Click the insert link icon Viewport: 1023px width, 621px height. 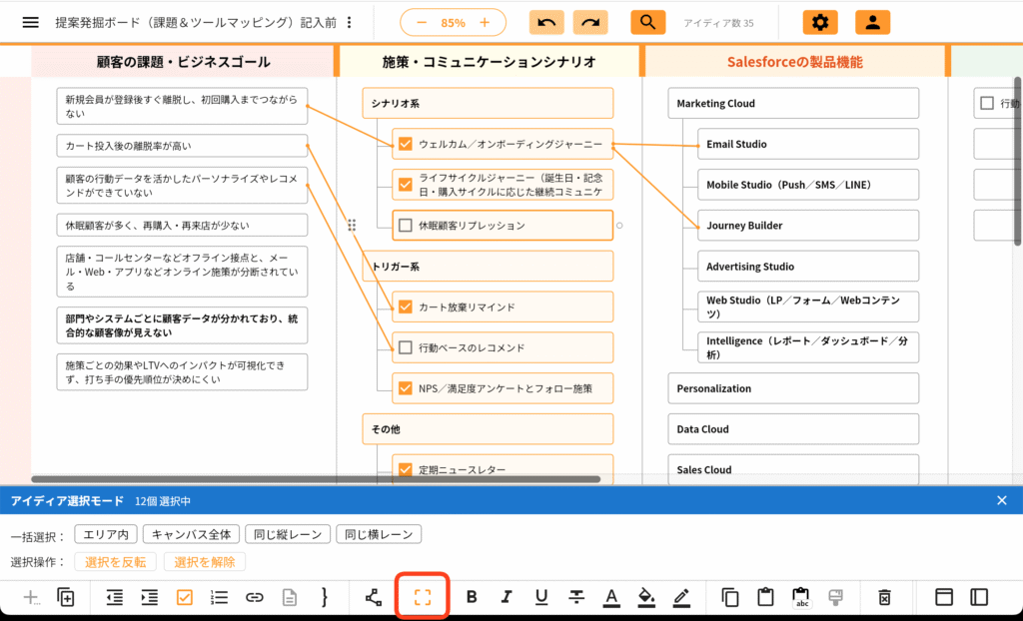pos(254,596)
